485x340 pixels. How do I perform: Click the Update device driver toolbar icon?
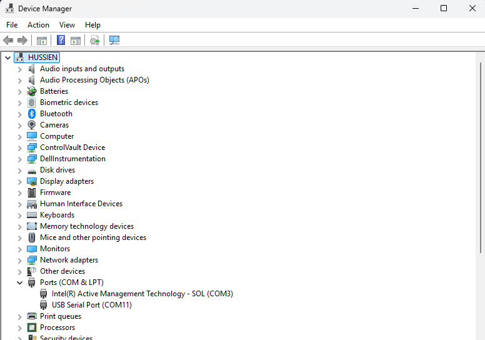click(94, 40)
